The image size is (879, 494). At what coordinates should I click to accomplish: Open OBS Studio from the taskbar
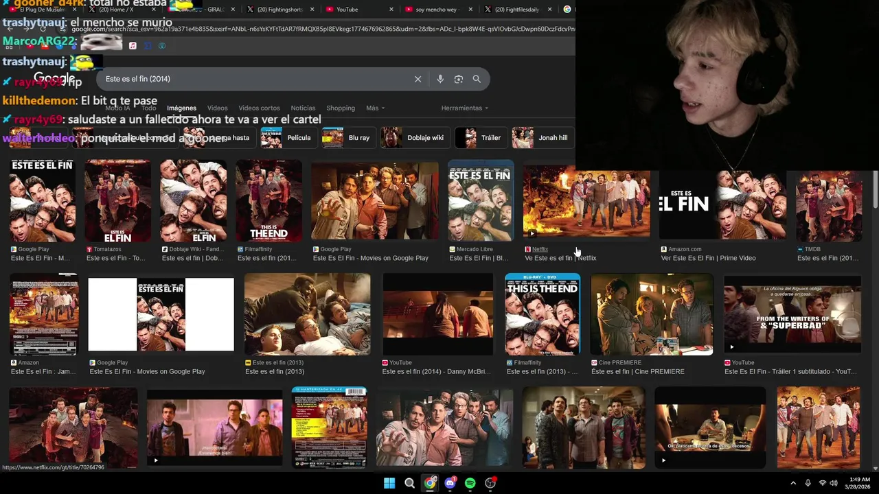(x=490, y=483)
